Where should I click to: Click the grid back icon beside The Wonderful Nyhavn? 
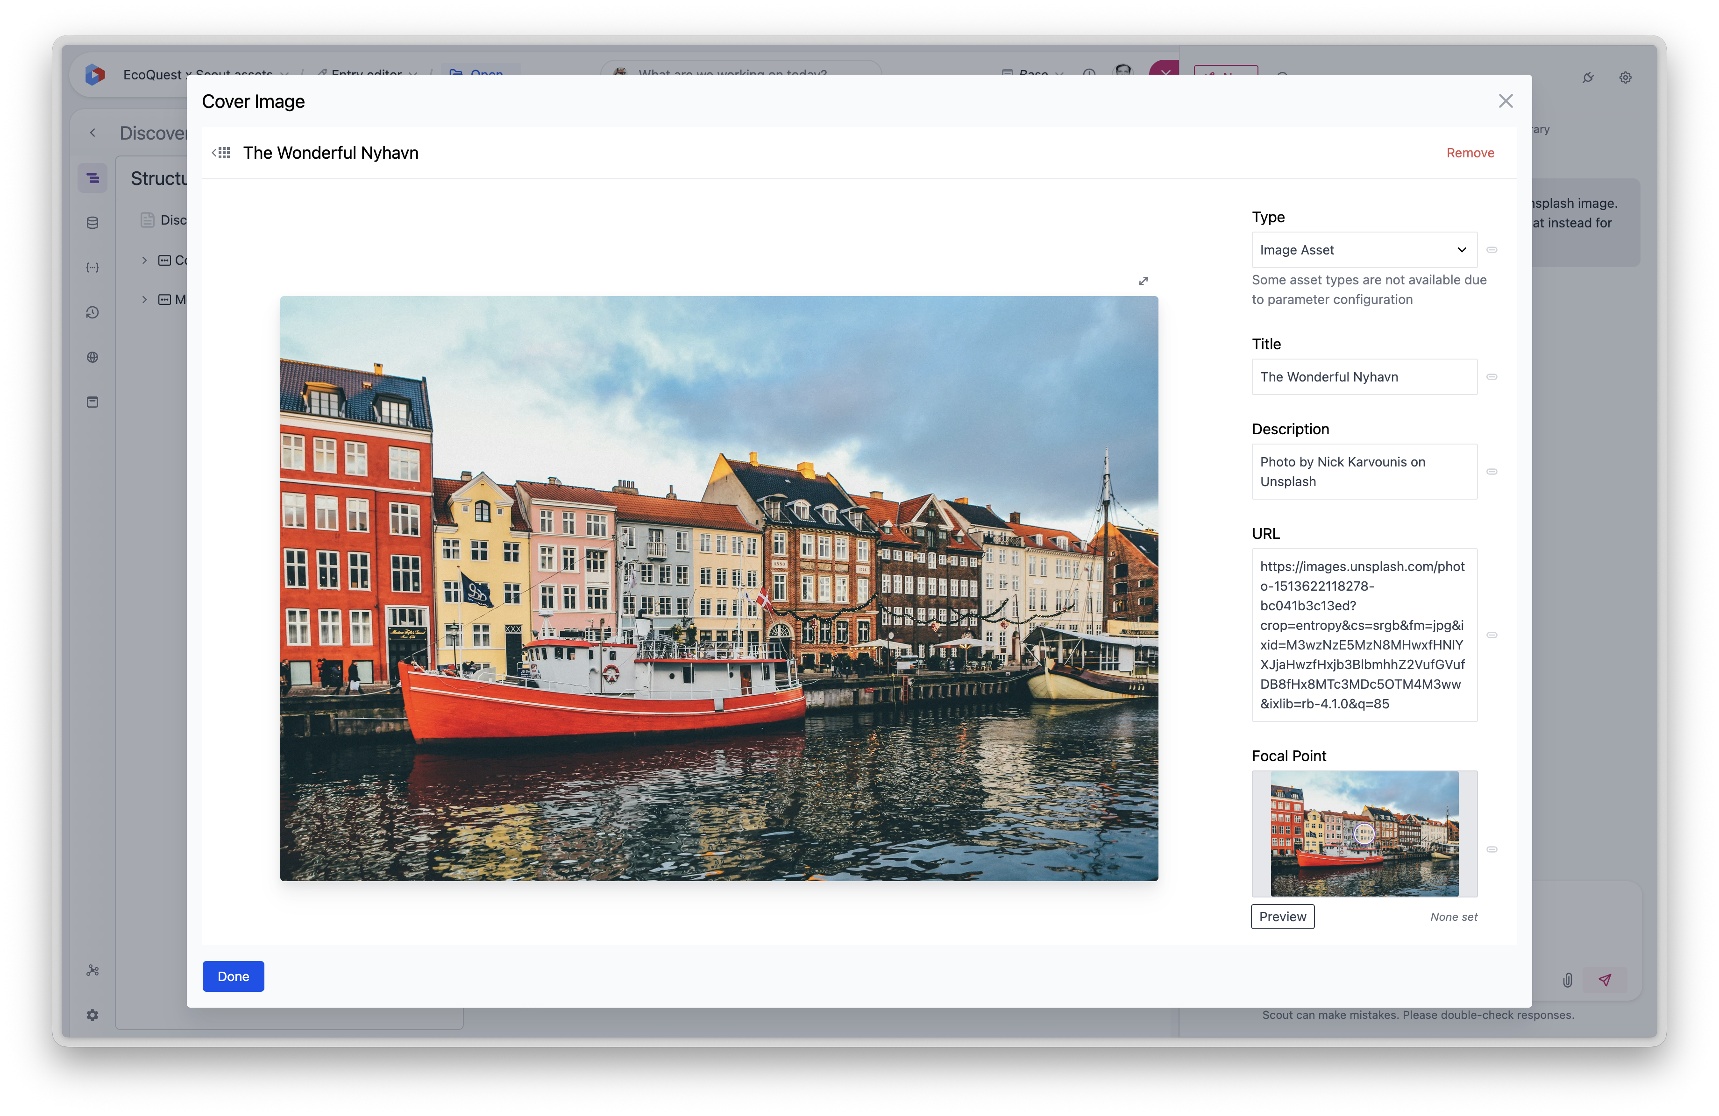pyautogui.click(x=221, y=153)
